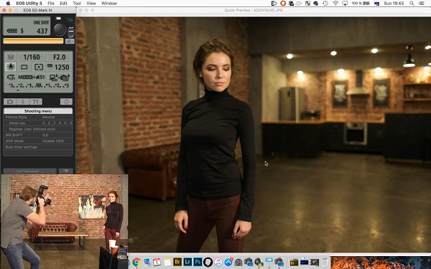This screenshot has height=269, width=431.
Task: Change the F2.0 aperture value
Action: click(60, 57)
